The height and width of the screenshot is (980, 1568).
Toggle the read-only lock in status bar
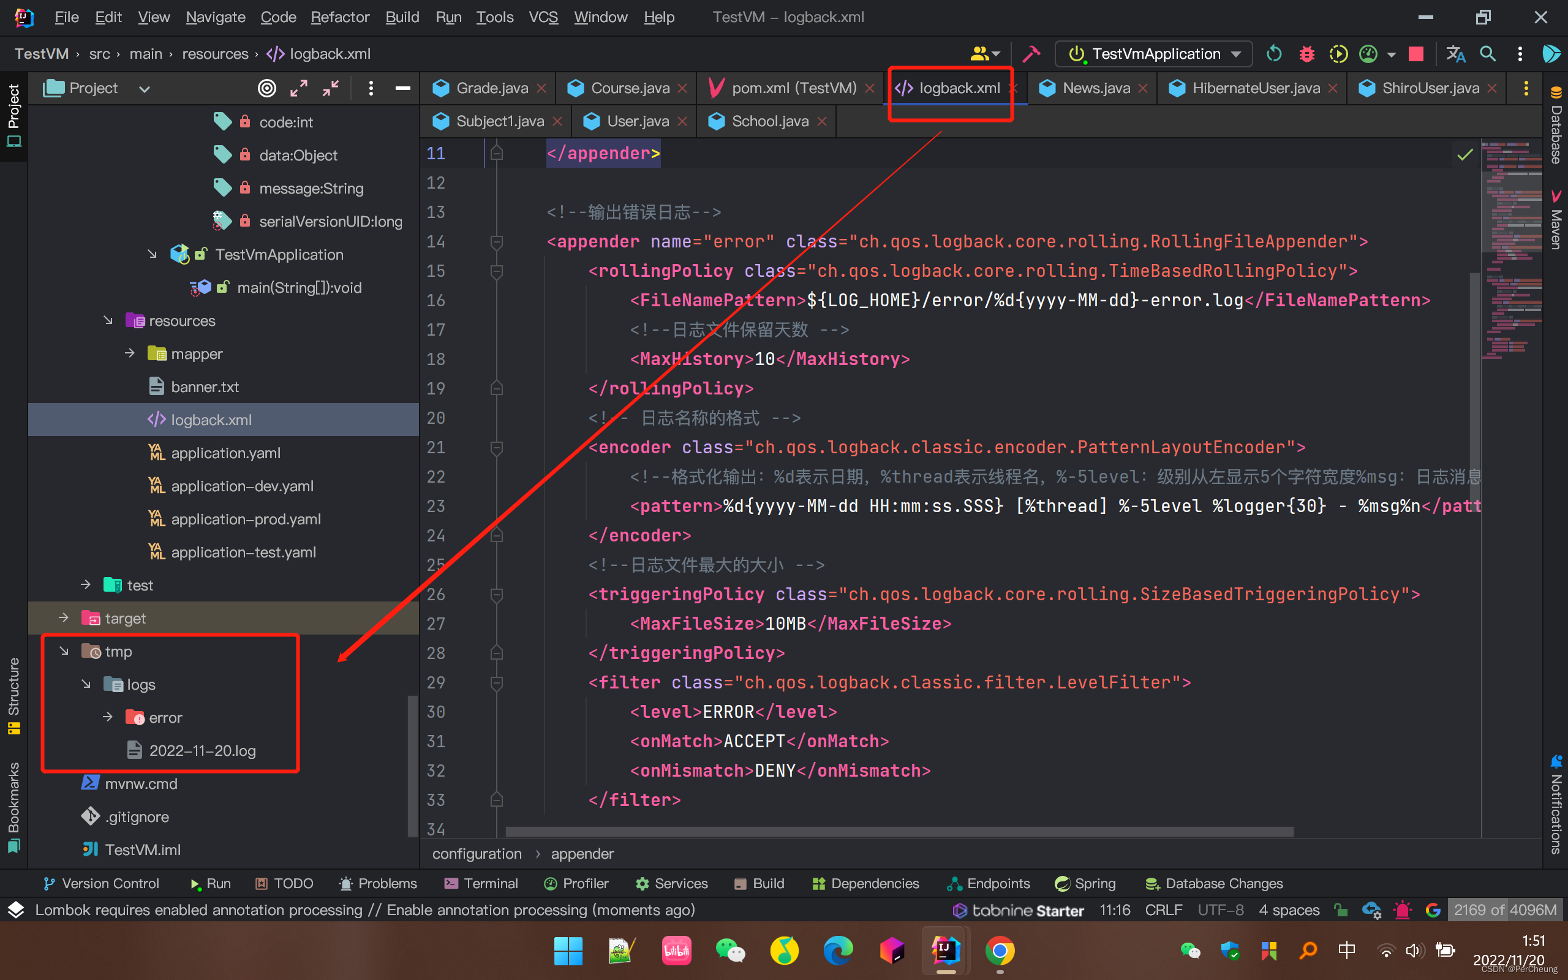click(1340, 910)
